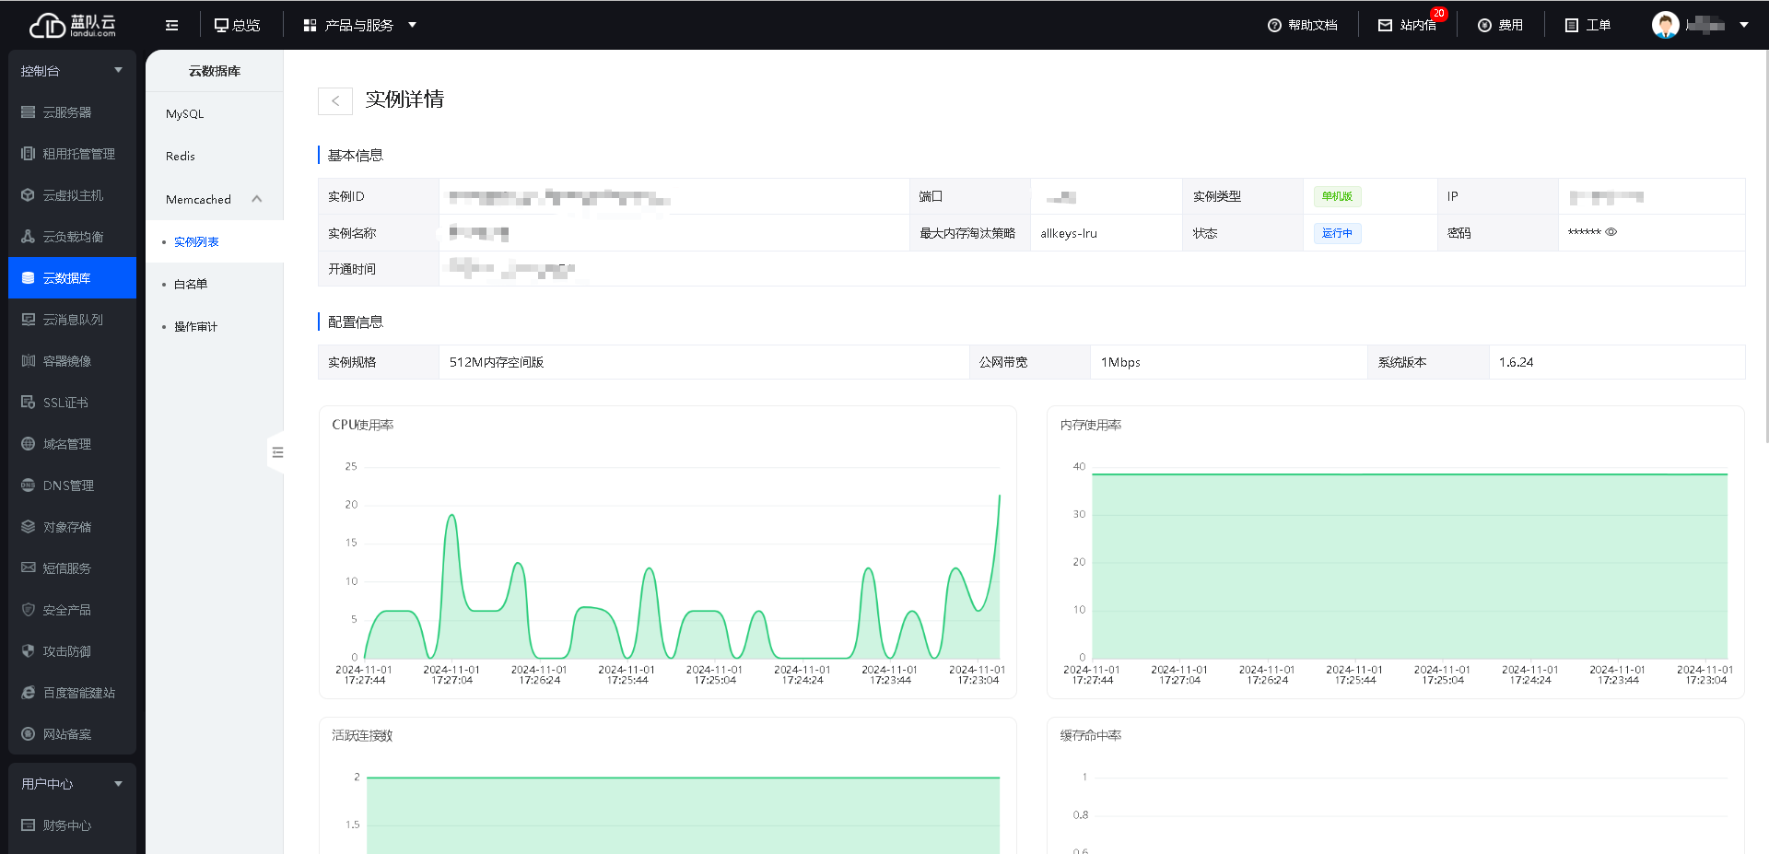Viewport: 1769px width, 854px height.
Task: Open the 操作审计 audit page
Action: [x=195, y=327]
